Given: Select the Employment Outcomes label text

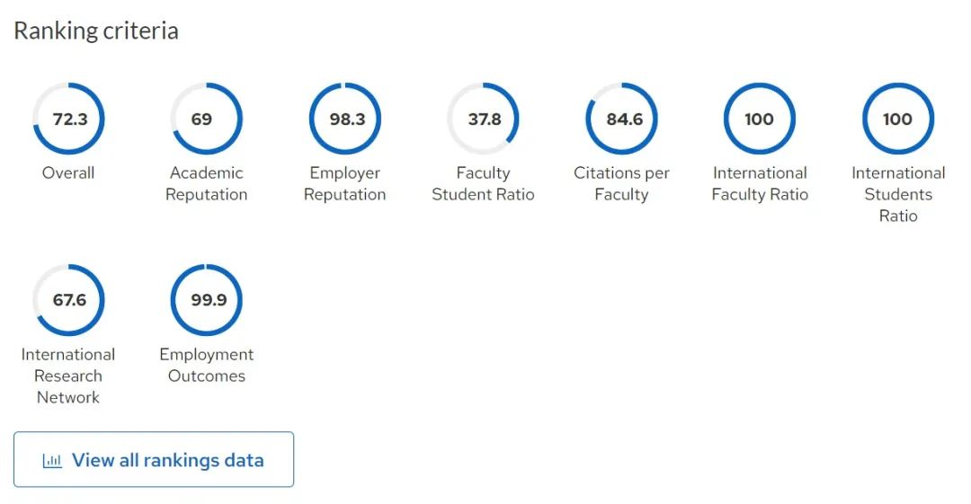Looking at the screenshot, I should tap(207, 365).
